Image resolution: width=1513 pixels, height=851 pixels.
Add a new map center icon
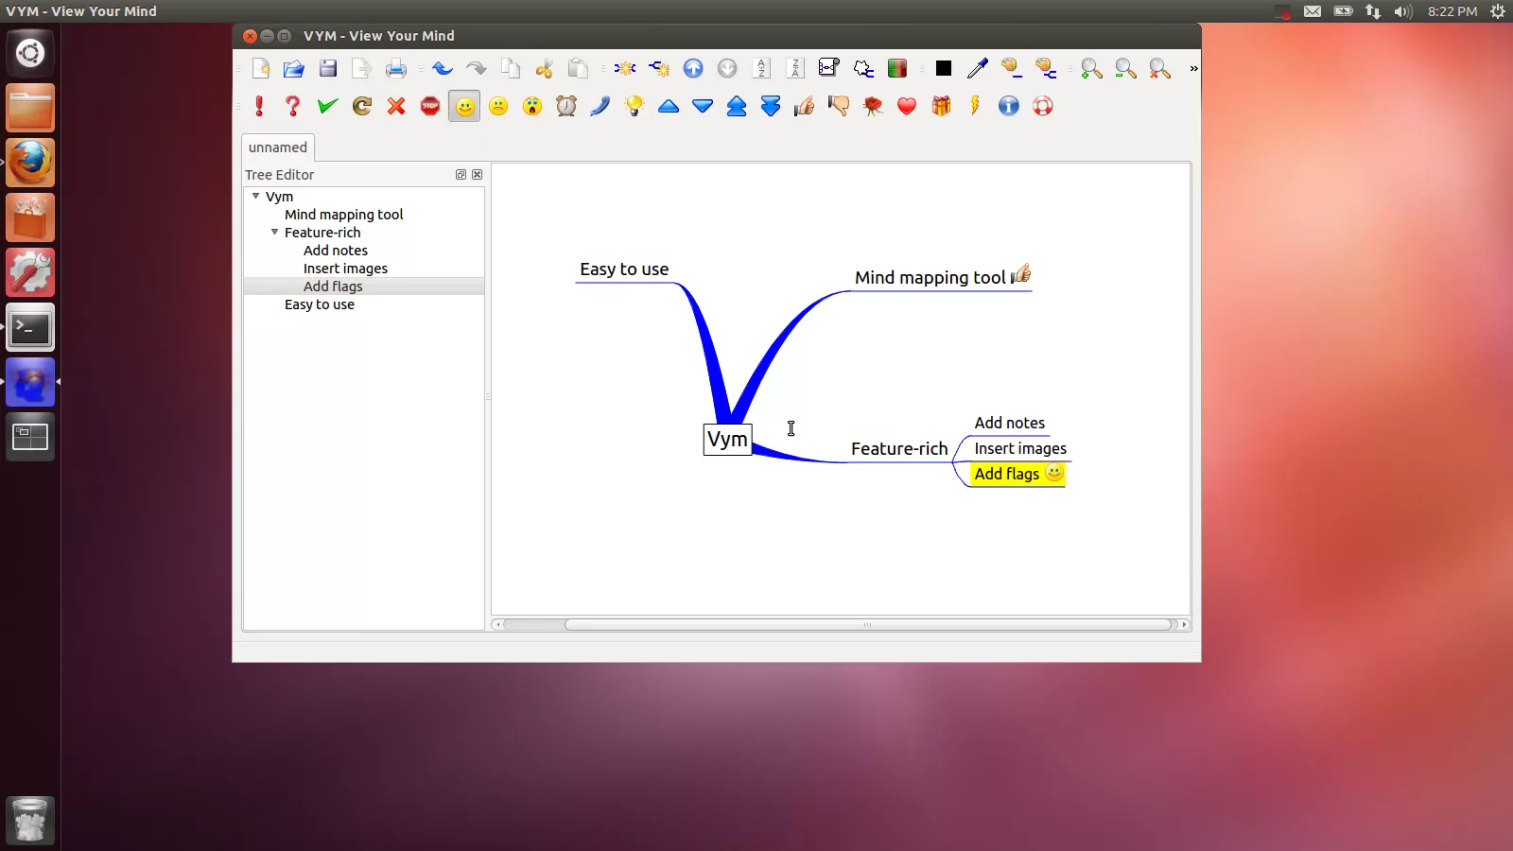point(625,68)
